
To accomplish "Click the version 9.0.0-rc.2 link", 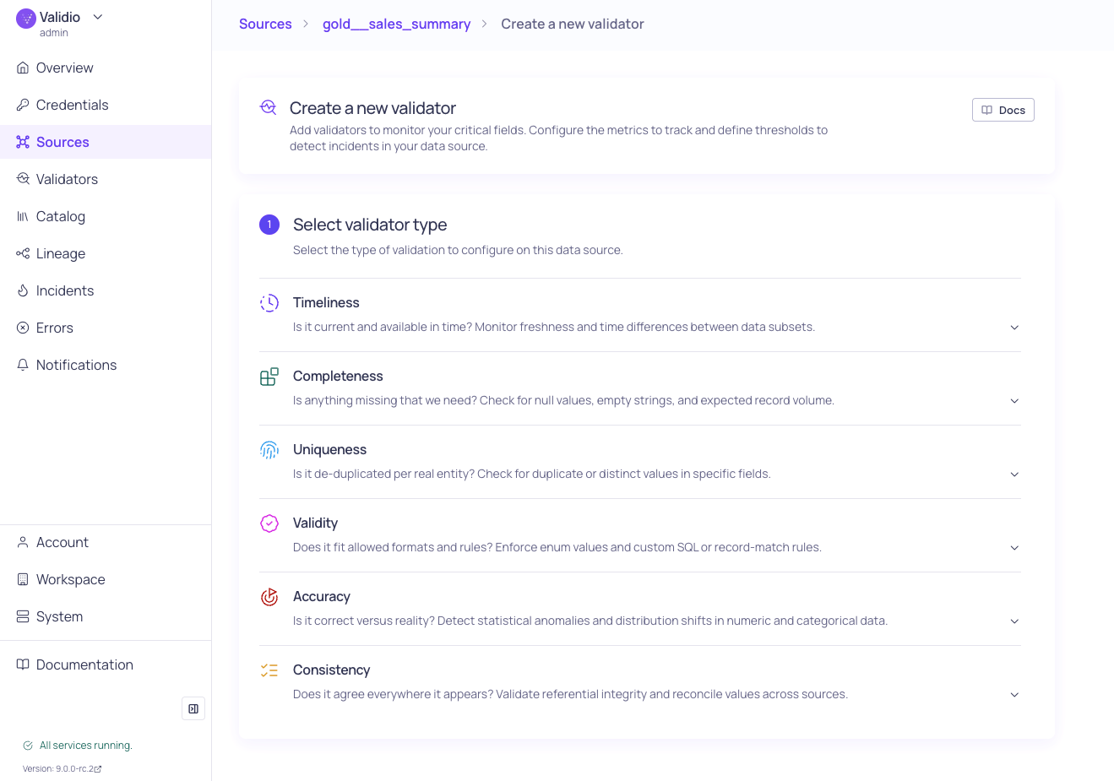I will click(62, 769).
